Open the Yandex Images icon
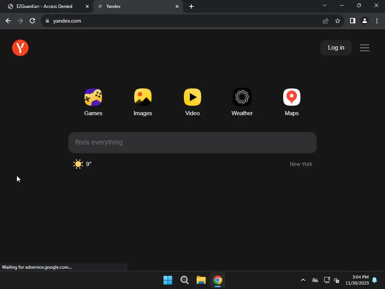This screenshot has width=385, height=289. 142,97
